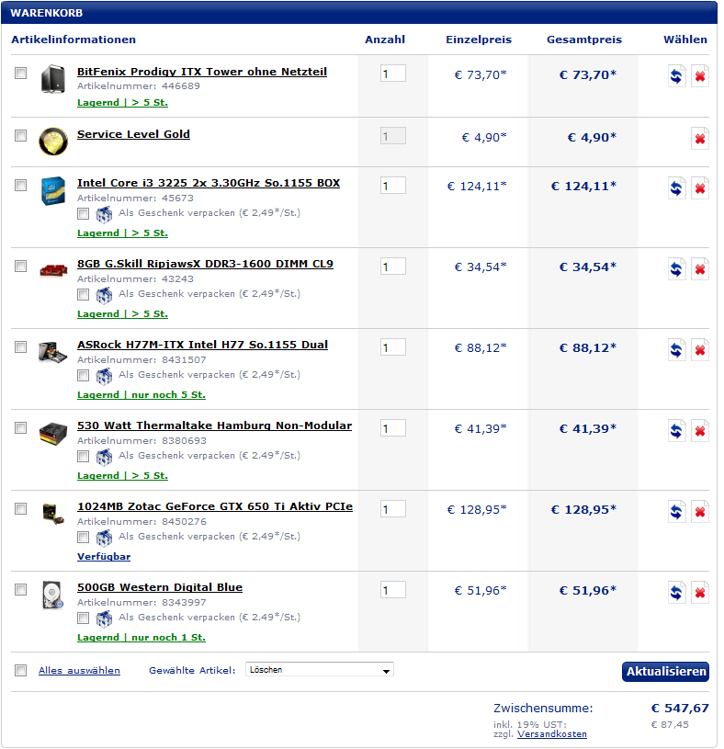Remove ASRock H77M-ITX with red X
This screenshot has height=749, width=724.
coord(699,349)
